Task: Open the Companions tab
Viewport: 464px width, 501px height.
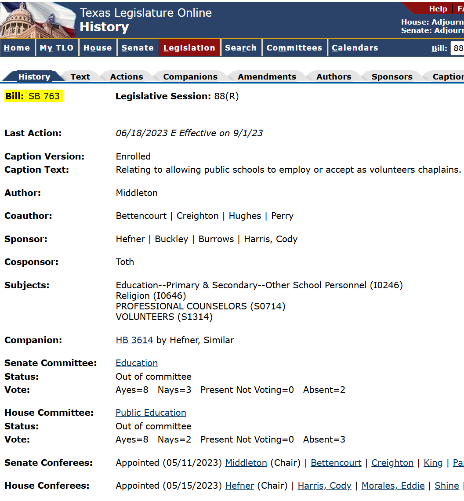Action: click(190, 76)
